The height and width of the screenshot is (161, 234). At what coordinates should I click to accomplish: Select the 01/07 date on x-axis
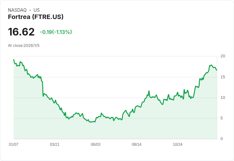pos(14,144)
